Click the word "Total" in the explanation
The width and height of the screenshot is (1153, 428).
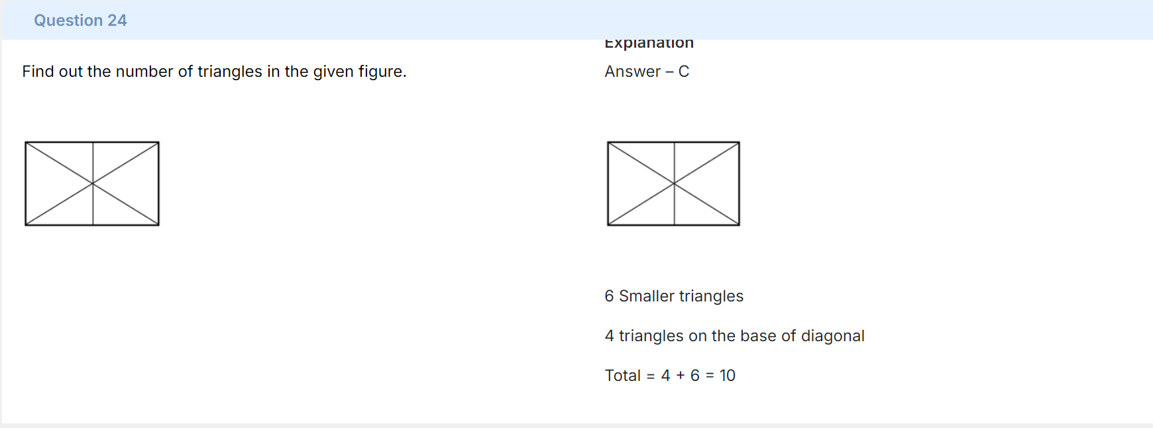click(622, 376)
